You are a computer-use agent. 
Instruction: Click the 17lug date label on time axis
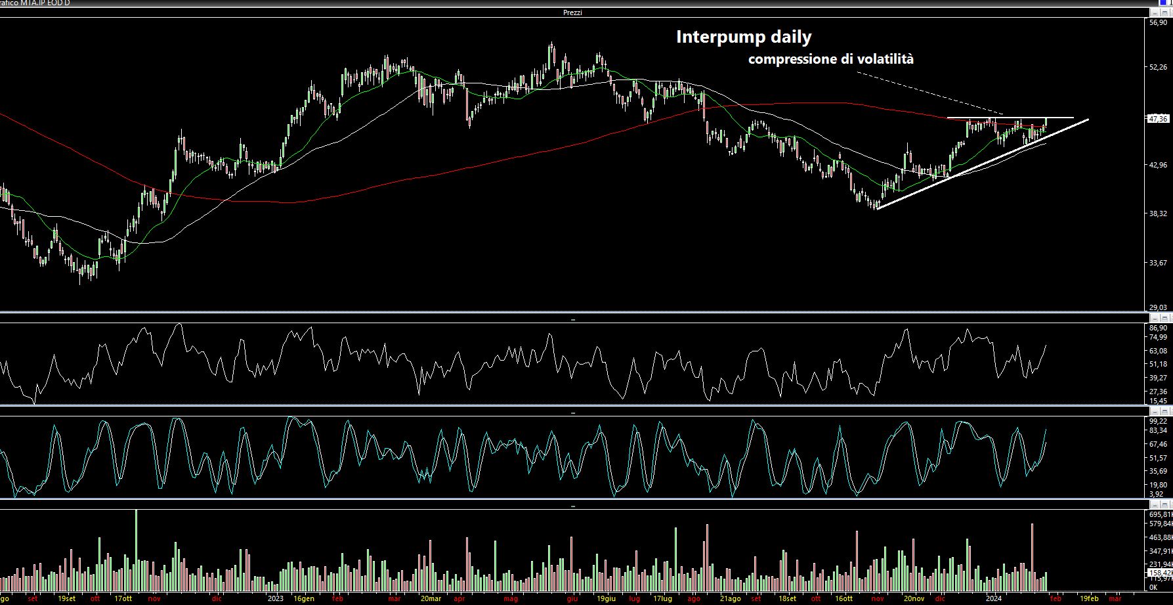point(662,598)
